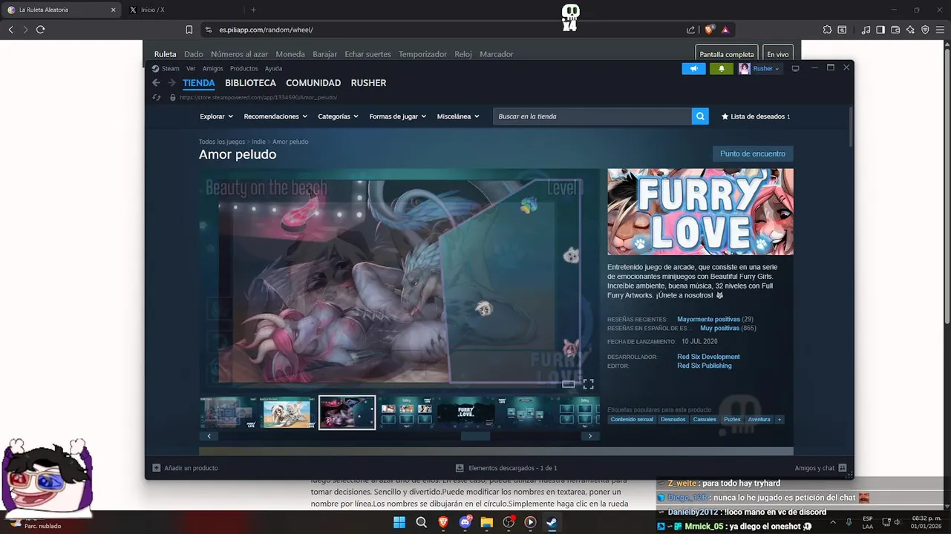Click the Buscar en la tienda field
Screen dimensions: 951x534
[x=592, y=116]
